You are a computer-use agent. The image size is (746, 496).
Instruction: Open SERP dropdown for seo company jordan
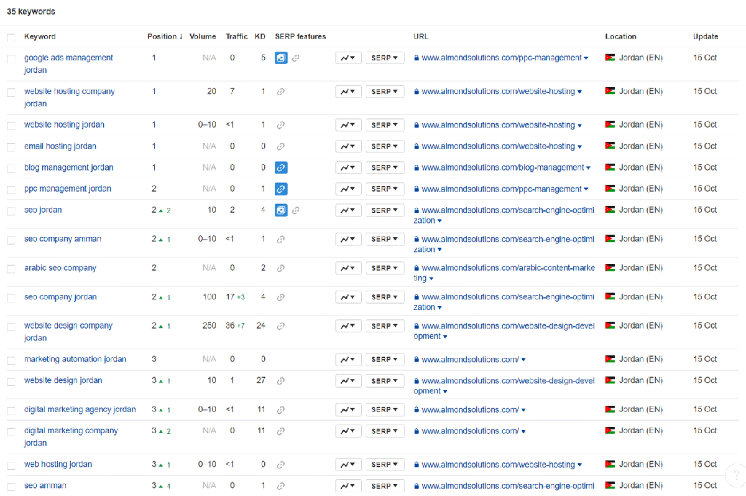point(385,297)
